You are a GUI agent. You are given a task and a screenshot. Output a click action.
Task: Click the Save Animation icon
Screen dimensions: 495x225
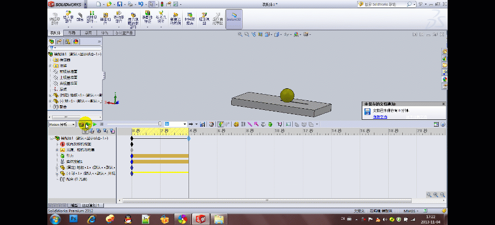pos(203,124)
